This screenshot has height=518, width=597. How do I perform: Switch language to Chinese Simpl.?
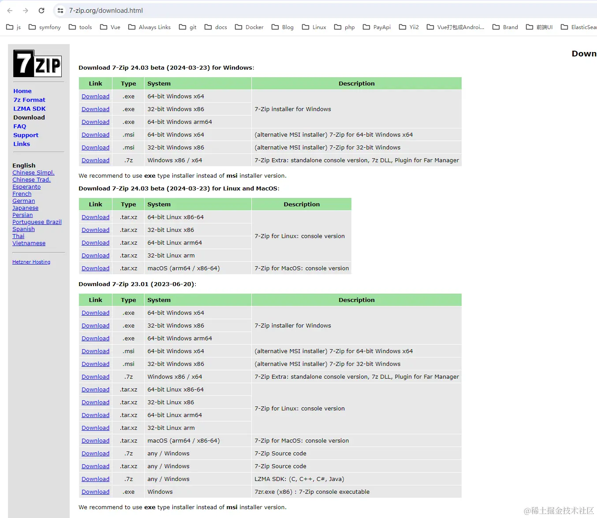[x=34, y=173]
